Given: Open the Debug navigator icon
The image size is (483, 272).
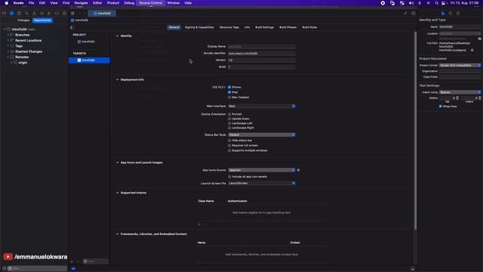Looking at the screenshot, I should pos(49,14).
